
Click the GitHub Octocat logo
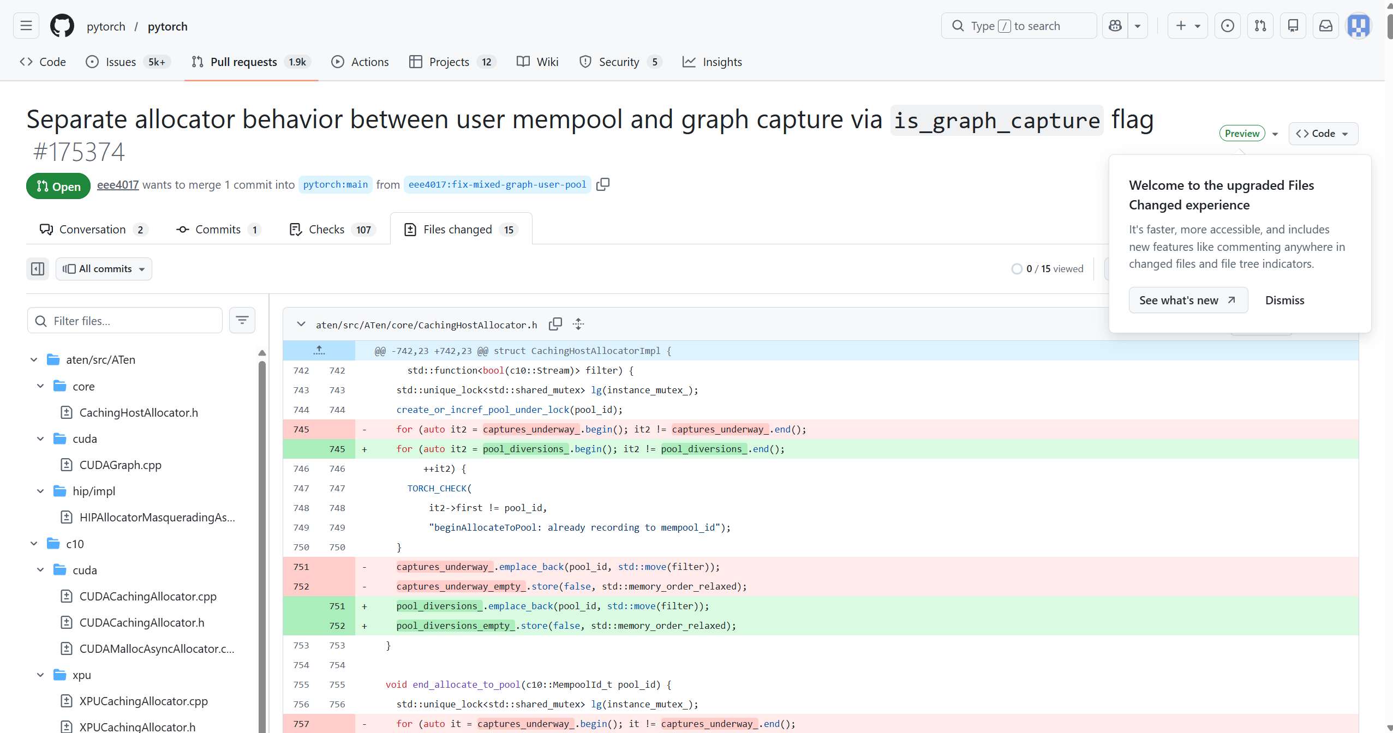(62, 26)
